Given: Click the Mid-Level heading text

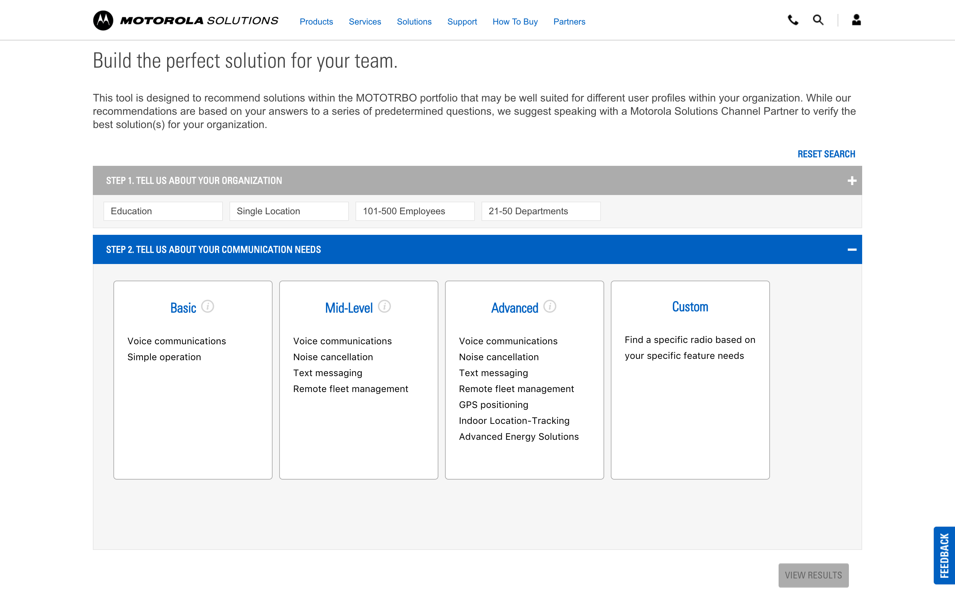Looking at the screenshot, I should [x=349, y=307].
